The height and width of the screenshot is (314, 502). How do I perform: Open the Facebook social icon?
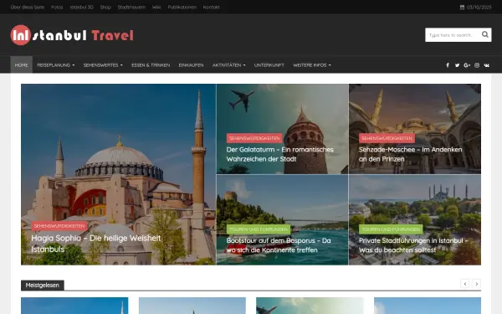(x=448, y=65)
